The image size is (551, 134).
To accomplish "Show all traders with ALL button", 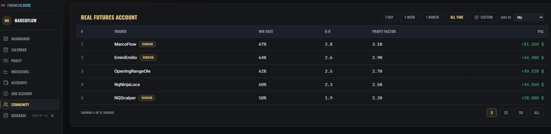I will (x=537, y=113).
